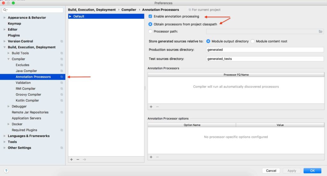327x176 pixels.
Task: Click Compiler in the breadcrumb
Action: coord(129,10)
